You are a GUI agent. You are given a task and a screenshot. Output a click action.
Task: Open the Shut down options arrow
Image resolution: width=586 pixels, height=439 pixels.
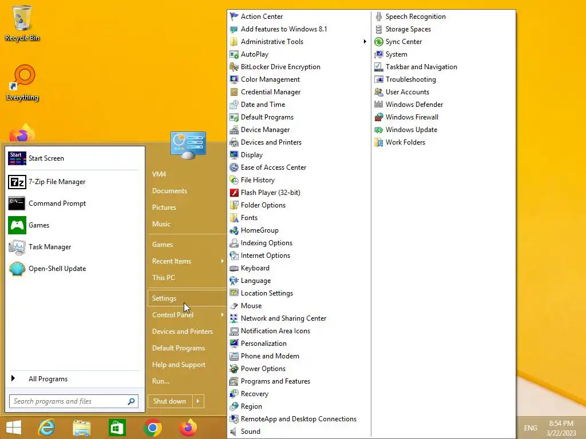tap(198, 401)
